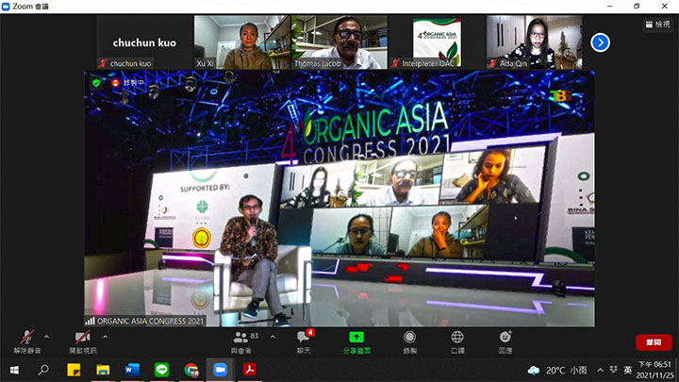The image size is (679, 382).
Task: Open File Explorer from taskbar
Action: (103, 370)
